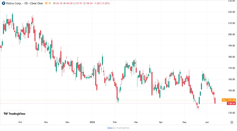Open the chart settings gear icon
237x131 pixels.
(x=232, y=122)
